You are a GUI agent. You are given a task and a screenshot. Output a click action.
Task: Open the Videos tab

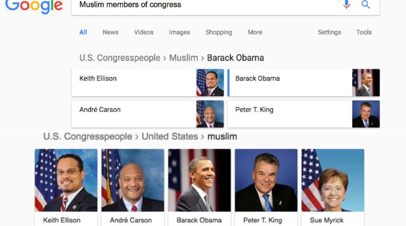coord(144,32)
